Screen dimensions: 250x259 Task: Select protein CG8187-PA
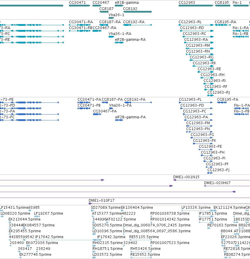click(x=112, y=100)
